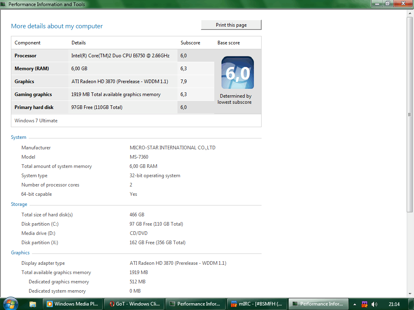The image size is (414, 310).
Task: Switch to the Windows Media Player taskbar button
Action: (x=72, y=304)
